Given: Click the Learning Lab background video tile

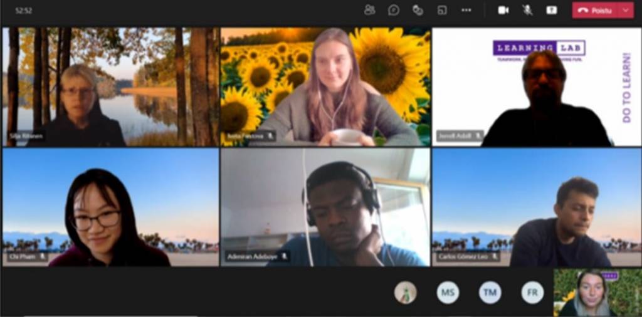Looking at the screenshot, I should 537,86.
